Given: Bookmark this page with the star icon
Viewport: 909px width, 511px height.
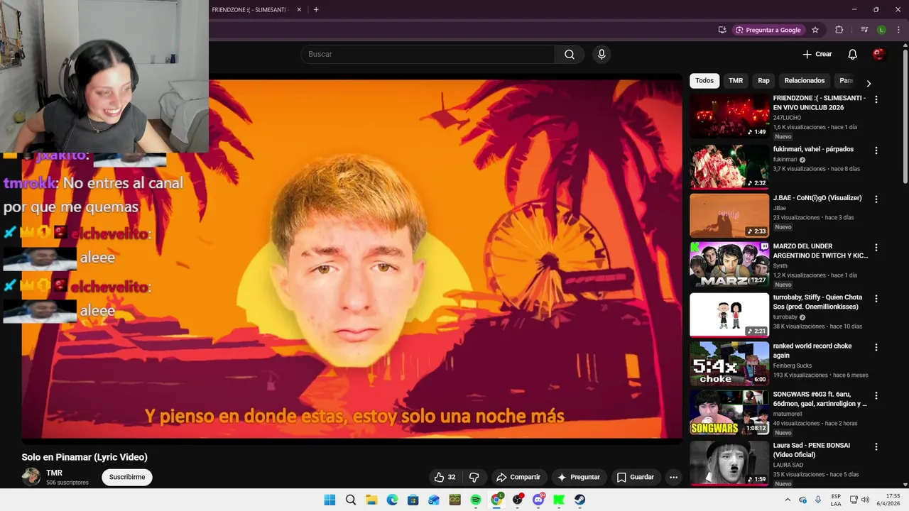Looking at the screenshot, I should [815, 30].
